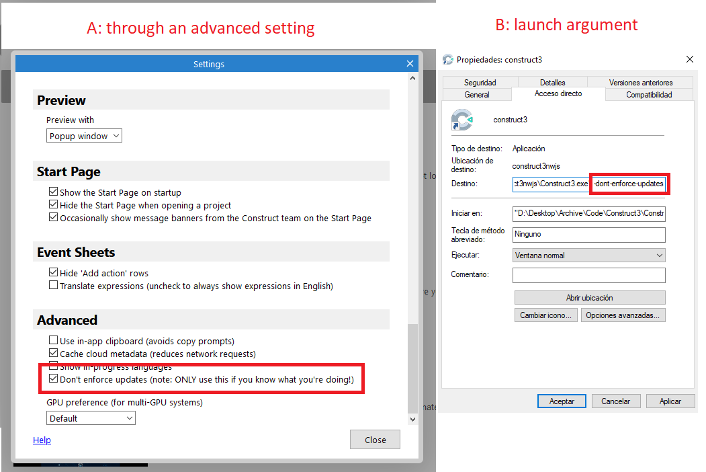Select the Acceso directo tab

558,93
